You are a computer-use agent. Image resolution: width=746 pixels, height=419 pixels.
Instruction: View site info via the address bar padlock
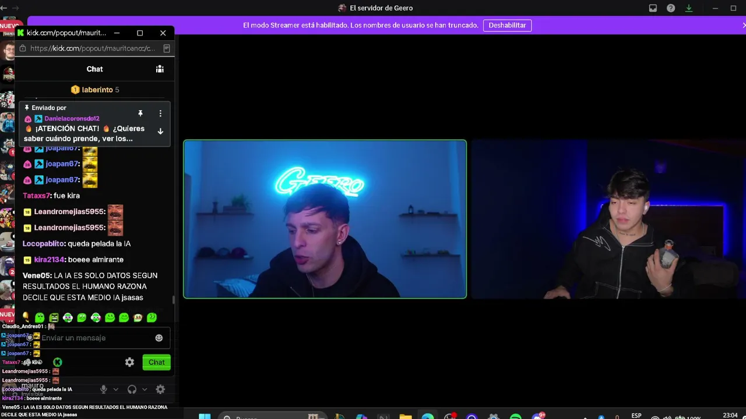23,48
